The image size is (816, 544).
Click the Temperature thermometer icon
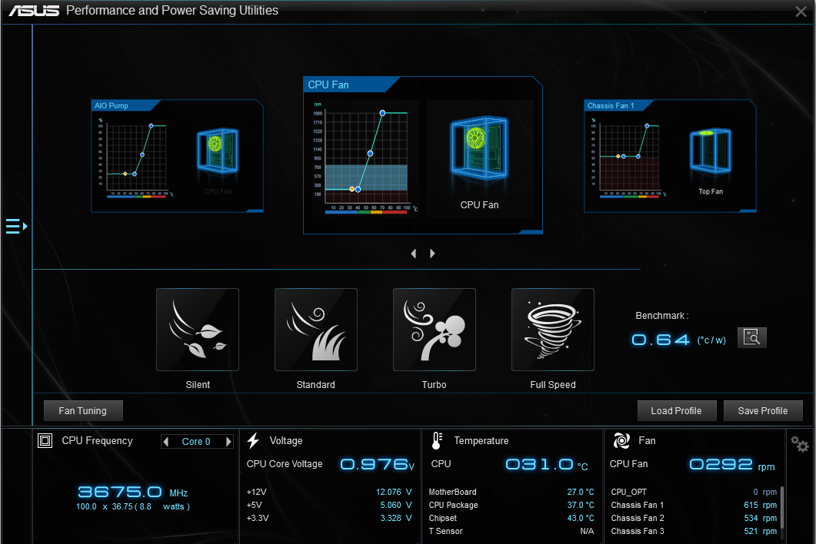pos(437,440)
